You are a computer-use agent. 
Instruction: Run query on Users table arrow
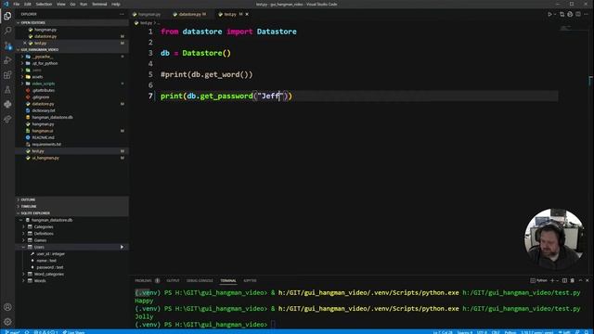pos(122,247)
